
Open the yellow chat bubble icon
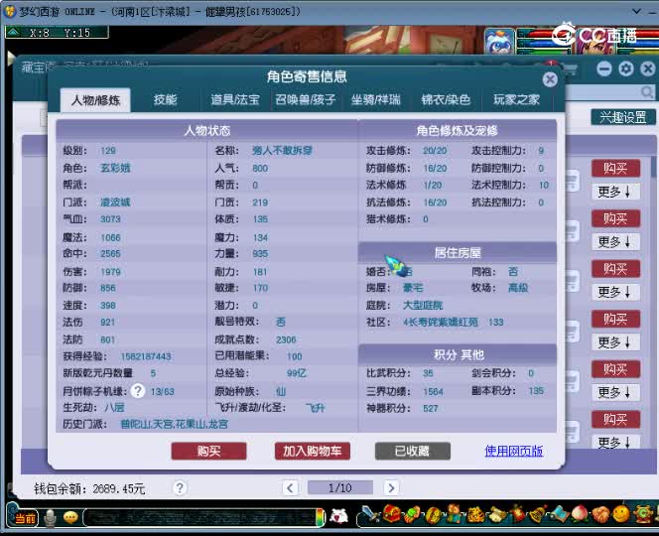[x=70, y=517]
